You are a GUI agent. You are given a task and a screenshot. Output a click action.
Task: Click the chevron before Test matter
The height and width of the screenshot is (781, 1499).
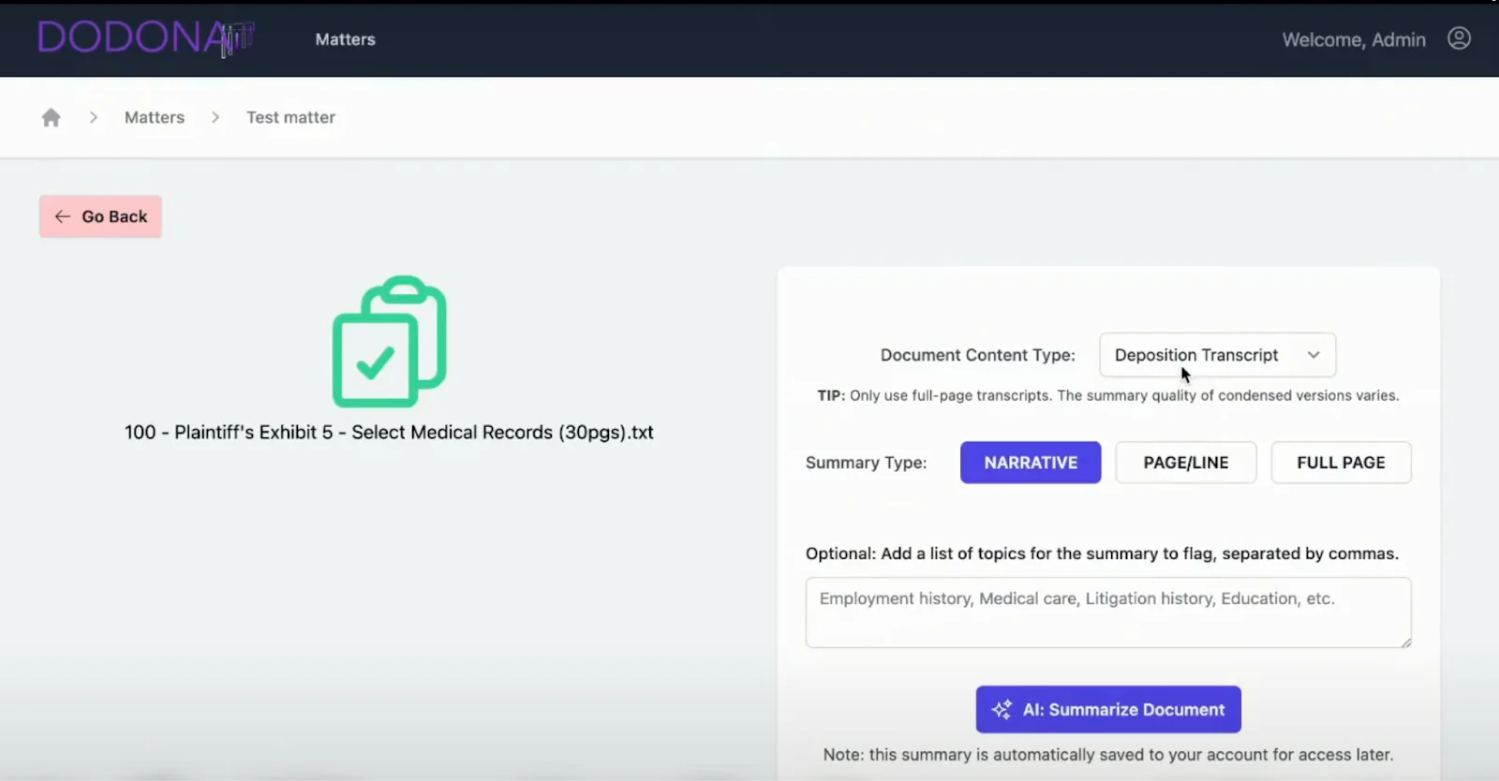(215, 117)
